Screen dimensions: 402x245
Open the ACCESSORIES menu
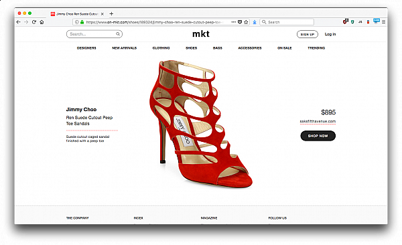click(x=250, y=48)
